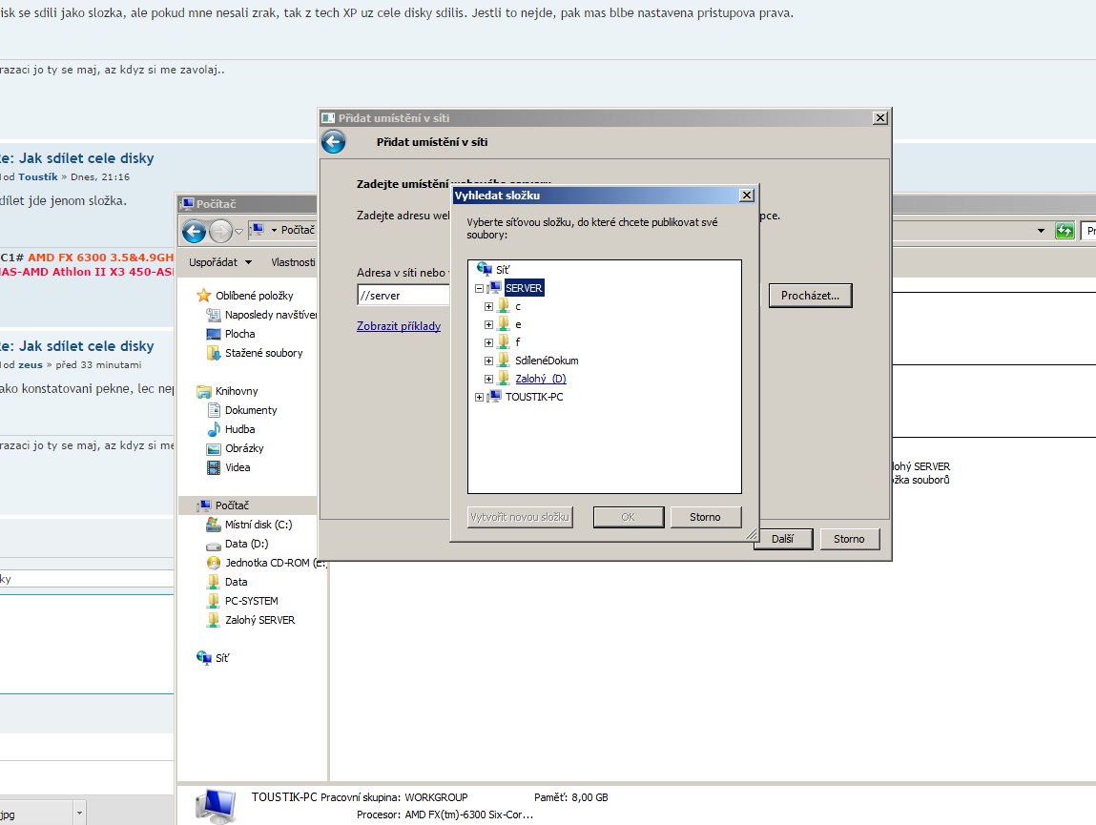Click the Storno button in wizard
1096x825 pixels.
(x=849, y=538)
